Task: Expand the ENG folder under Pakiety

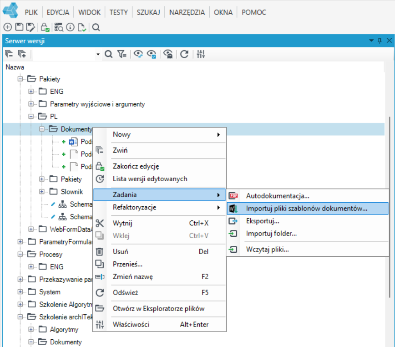Action: (31, 91)
